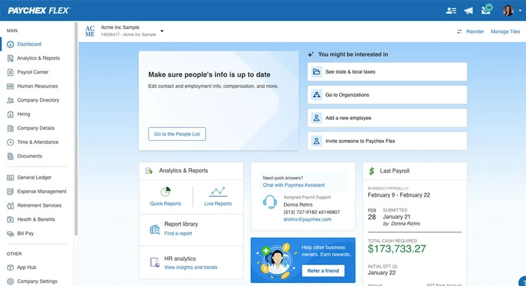Click the Analytics & Reports tile header
The height and width of the screenshot is (286, 526).
click(x=191, y=171)
